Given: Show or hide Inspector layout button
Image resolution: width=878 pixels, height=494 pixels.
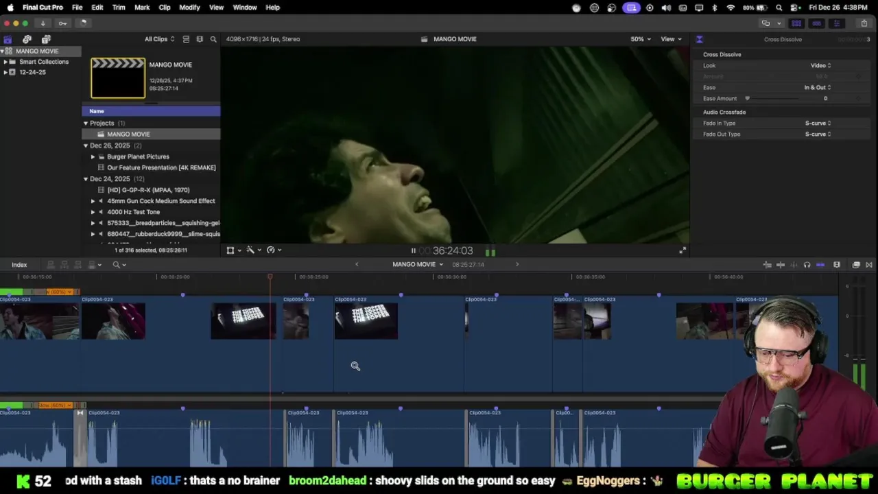Looking at the screenshot, I should pyautogui.click(x=836, y=23).
